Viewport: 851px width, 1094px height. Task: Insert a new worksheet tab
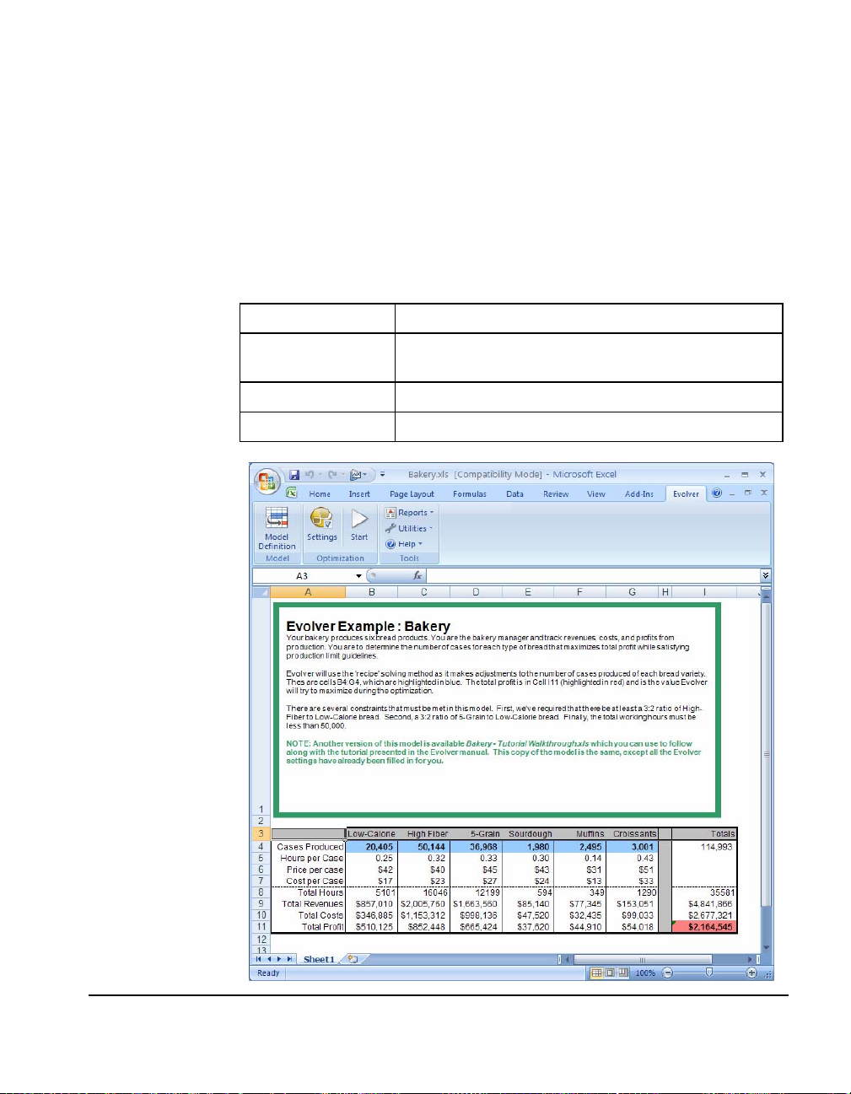(x=353, y=959)
